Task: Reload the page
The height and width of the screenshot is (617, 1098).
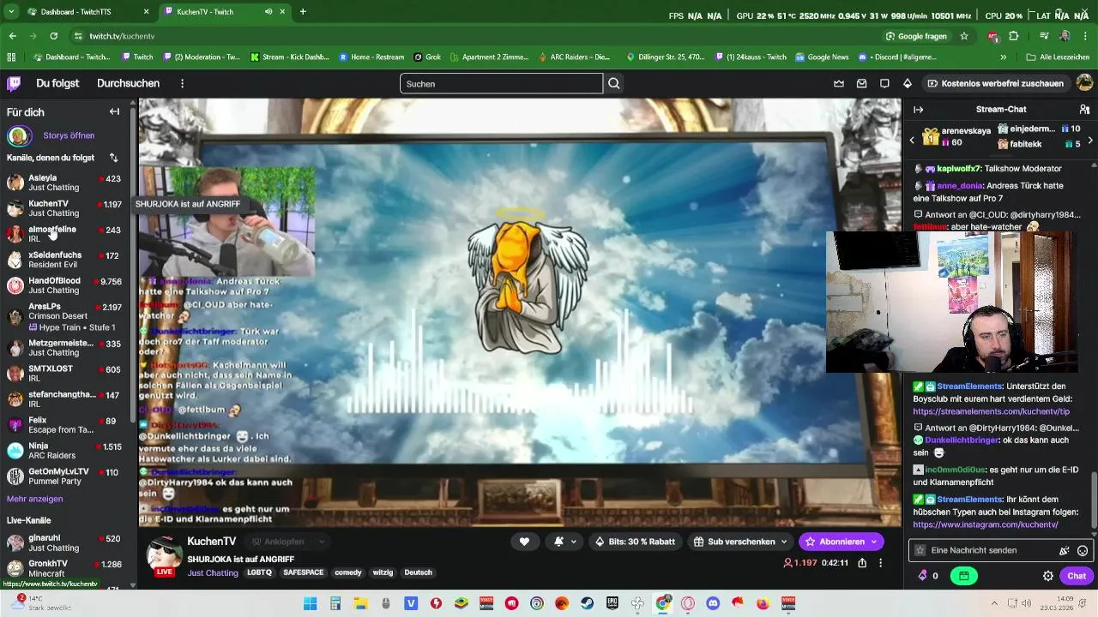Action: click(53, 36)
